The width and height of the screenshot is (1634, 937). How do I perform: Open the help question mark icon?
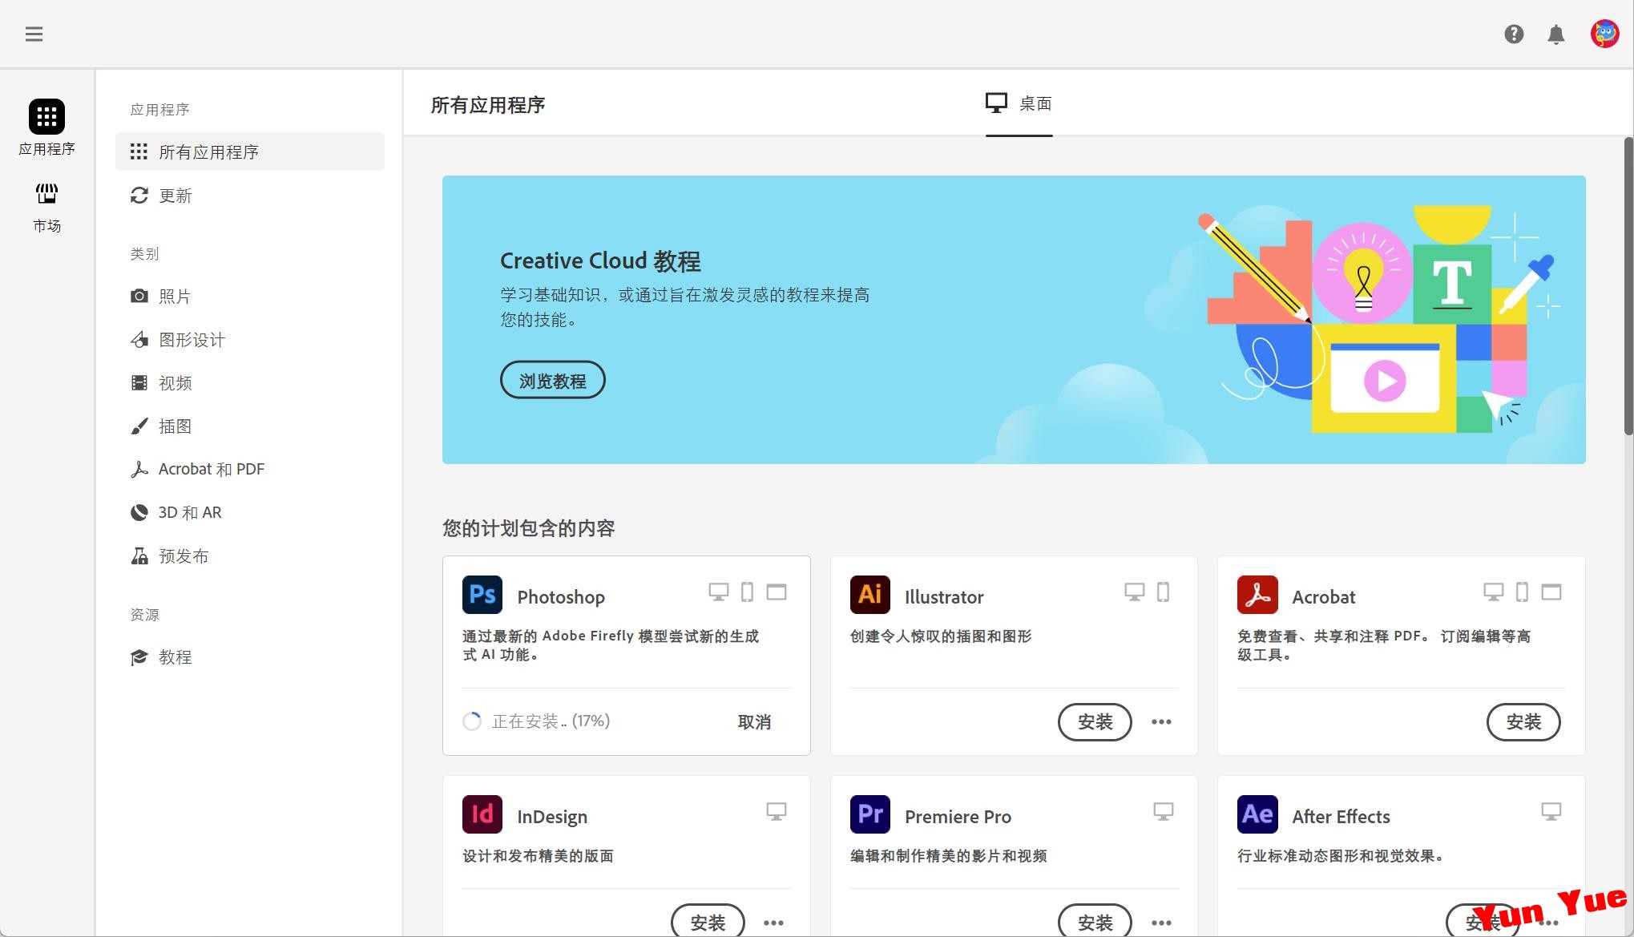coord(1514,34)
